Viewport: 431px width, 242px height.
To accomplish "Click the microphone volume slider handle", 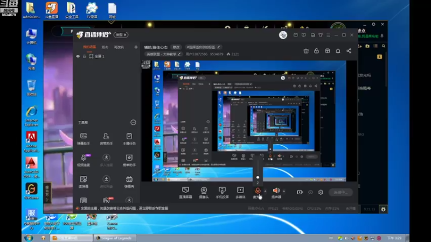I will 258,177.
